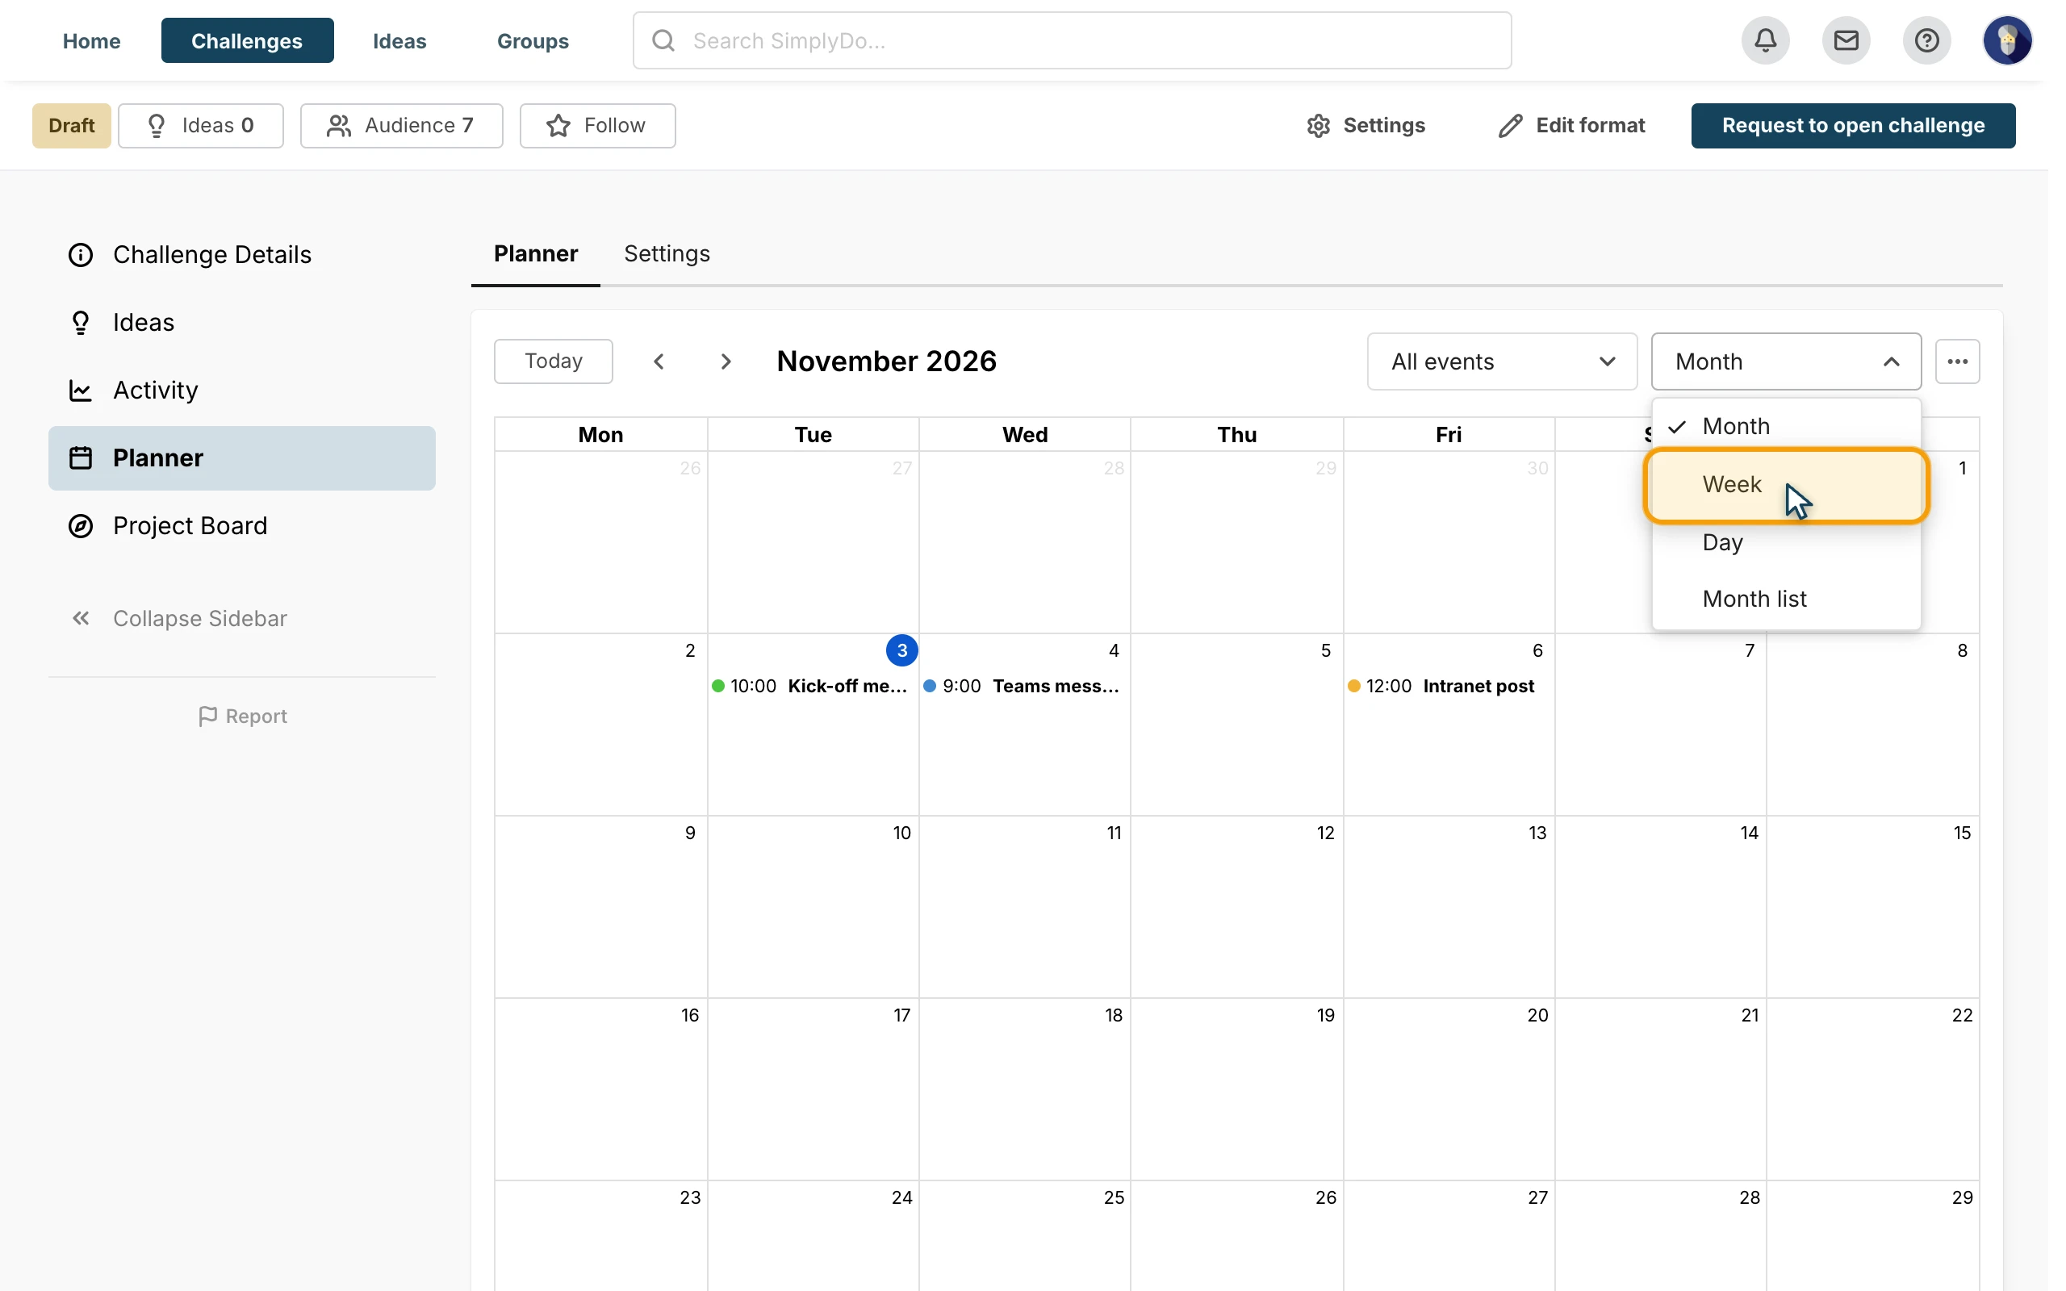Go to Home in top navigation
Screen dimensions: 2066x1291
(91, 40)
